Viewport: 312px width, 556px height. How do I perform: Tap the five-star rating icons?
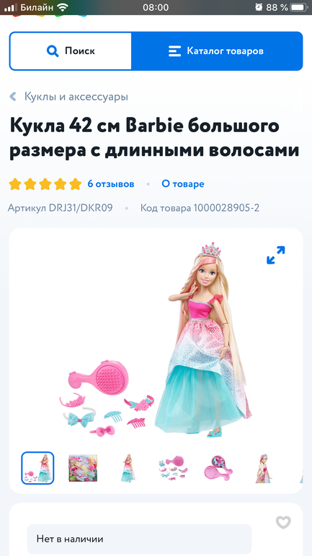45,184
